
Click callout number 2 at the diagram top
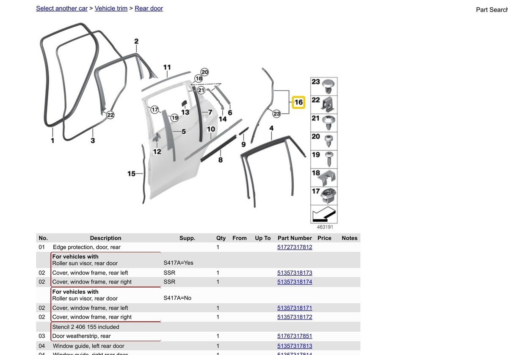[136, 41]
